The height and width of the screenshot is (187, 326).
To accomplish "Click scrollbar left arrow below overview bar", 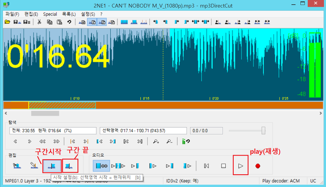I will [x=6, y=113].
